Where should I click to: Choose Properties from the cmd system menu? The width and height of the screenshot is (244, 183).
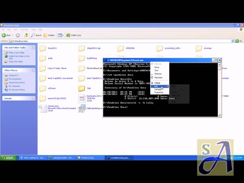[x=160, y=92]
